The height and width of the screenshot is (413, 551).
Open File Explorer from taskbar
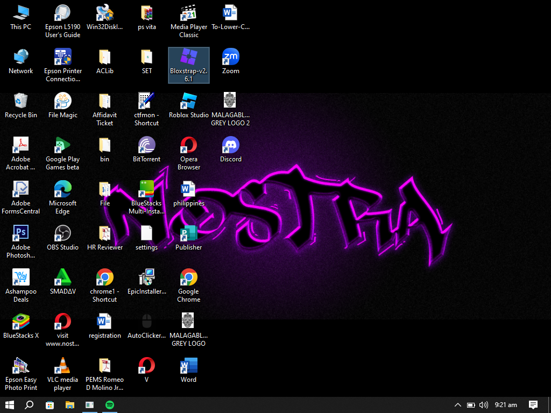70,405
